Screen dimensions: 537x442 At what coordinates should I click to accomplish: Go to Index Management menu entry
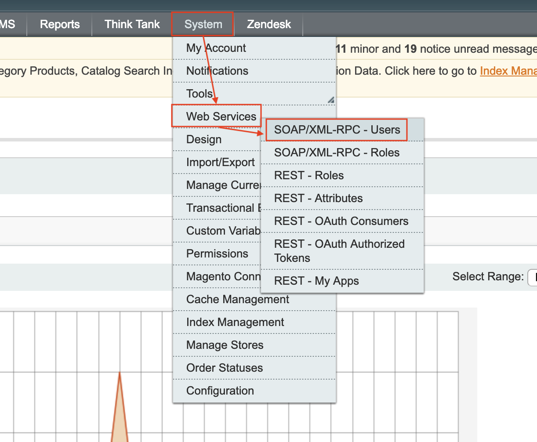click(254, 322)
